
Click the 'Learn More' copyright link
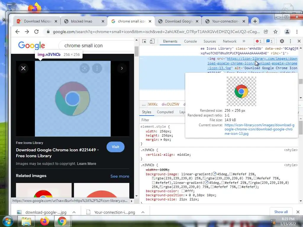click(87, 164)
